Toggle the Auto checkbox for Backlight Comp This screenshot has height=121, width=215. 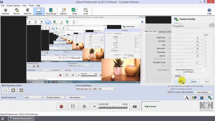pyautogui.click(x=205, y=63)
